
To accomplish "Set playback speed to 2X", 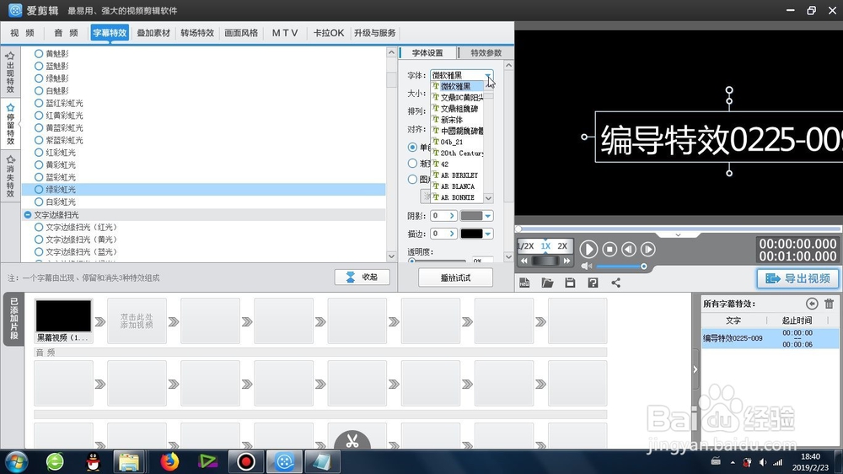I will tap(562, 246).
